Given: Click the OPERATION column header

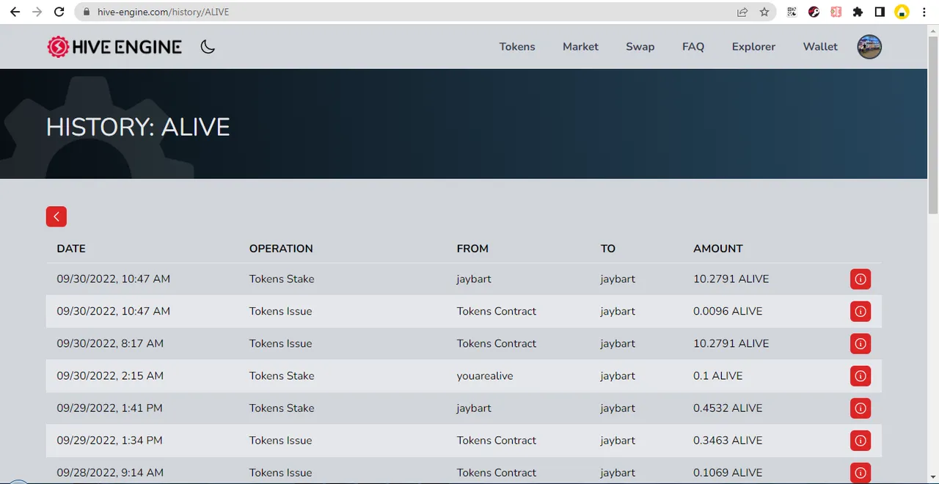Looking at the screenshot, I should click(281, 249).
